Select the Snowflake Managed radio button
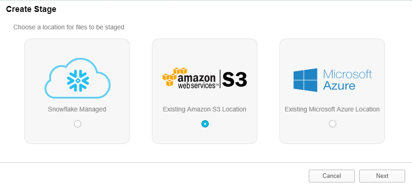 click(78, 124)
